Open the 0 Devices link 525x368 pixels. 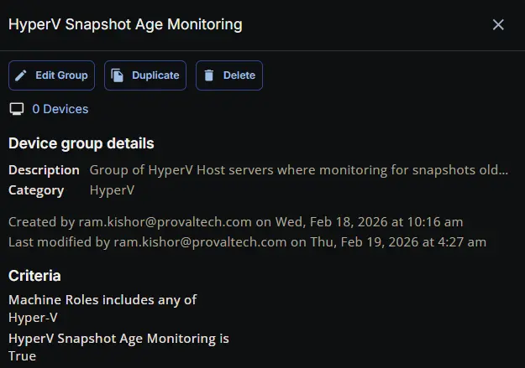tap(60, 109)
